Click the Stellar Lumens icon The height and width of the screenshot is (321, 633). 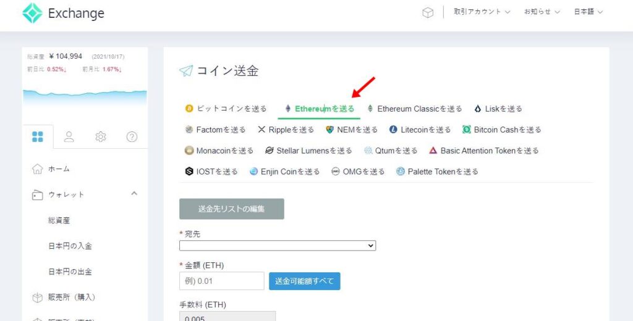(x=270, y=151)
